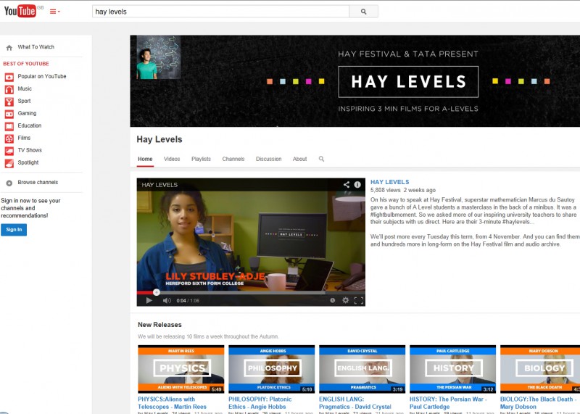Viewport: 580px width, 414px height.
Task: Open the HAY LEVELS video title link
Action: click(x=389, y=182)
